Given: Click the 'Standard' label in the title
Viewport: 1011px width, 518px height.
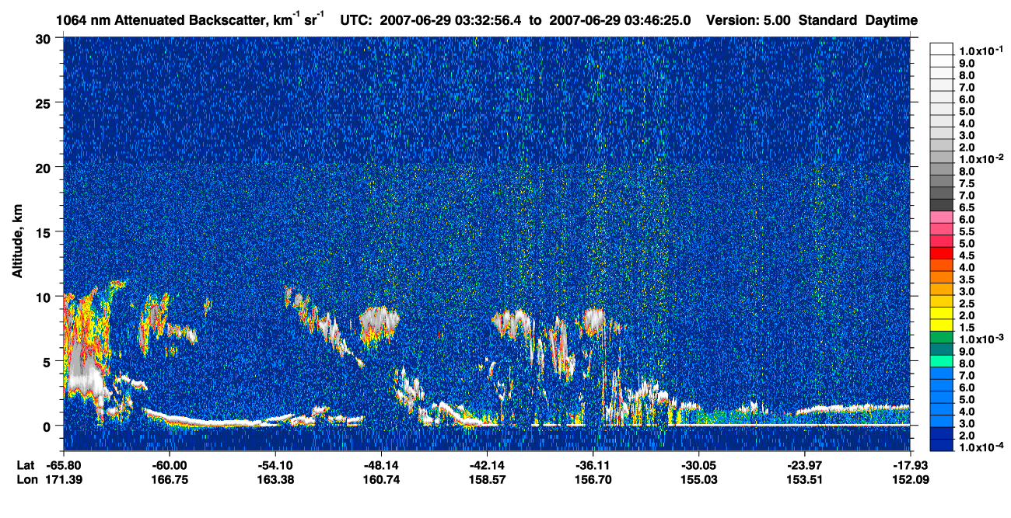Looking at the screenshot, I should (826, 20).
